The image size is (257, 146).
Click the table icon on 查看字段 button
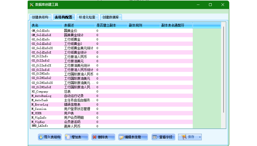point(155,137)
